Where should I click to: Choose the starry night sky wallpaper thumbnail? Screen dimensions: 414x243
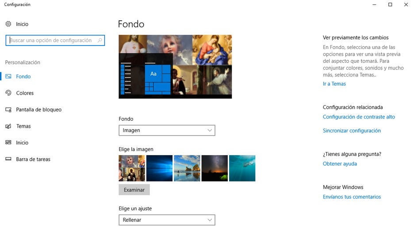tap(215, 168)
